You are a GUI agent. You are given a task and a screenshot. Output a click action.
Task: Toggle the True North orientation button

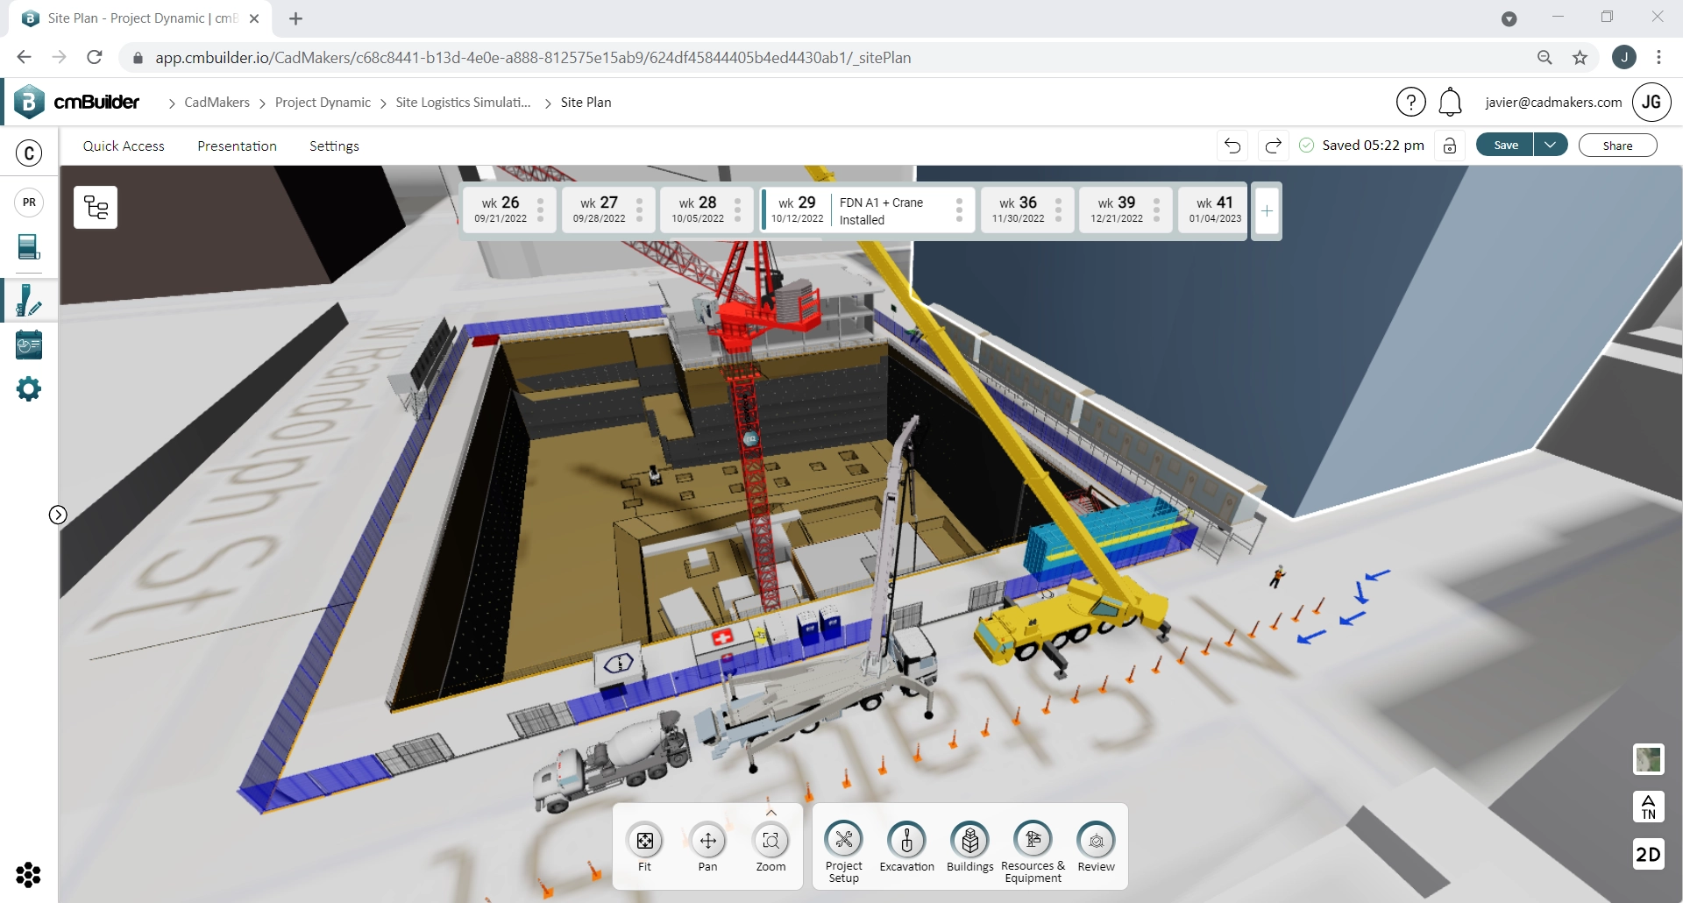point(1649,807)
